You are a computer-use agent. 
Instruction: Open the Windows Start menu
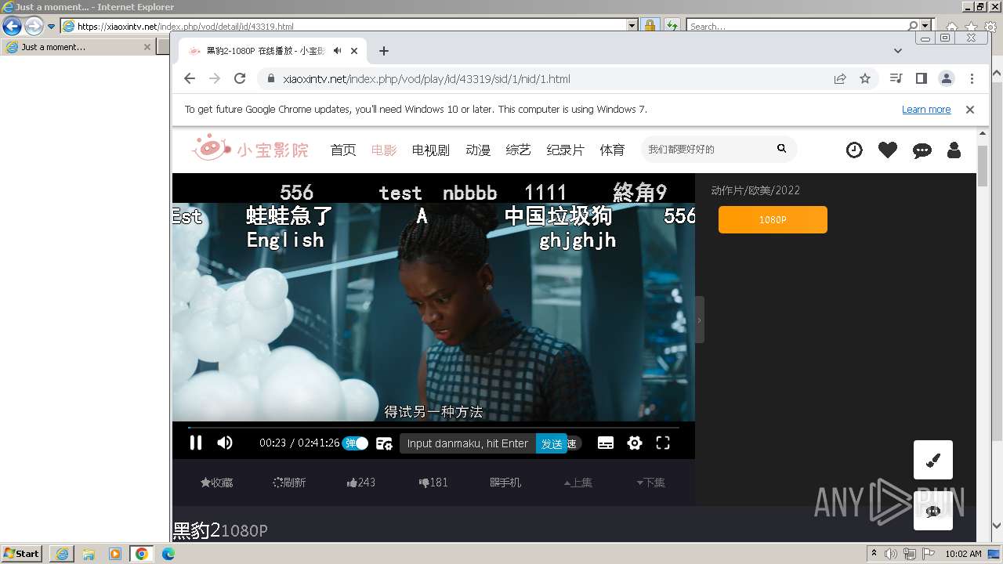click(22, 554)
